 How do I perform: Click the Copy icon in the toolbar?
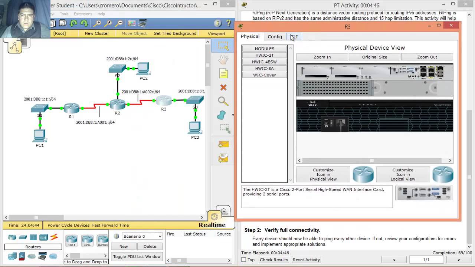click(x=53, y=23)
